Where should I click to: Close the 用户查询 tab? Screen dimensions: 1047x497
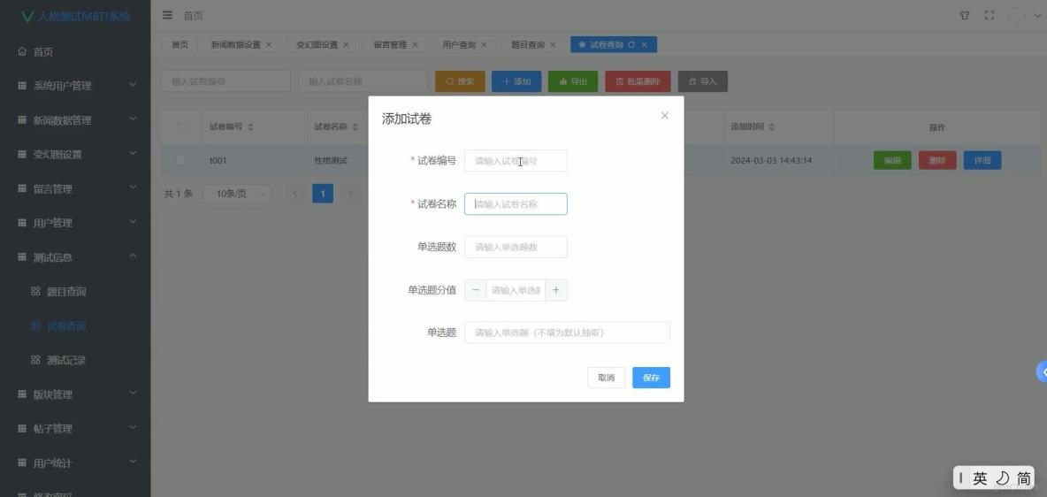click(x=484, y=45)
